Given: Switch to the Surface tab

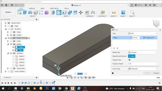Looking at the screenshot, I should pos(32,8).
